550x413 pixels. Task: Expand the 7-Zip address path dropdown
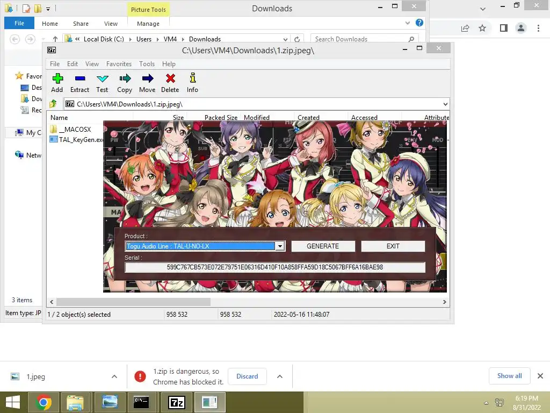point(445,104)
